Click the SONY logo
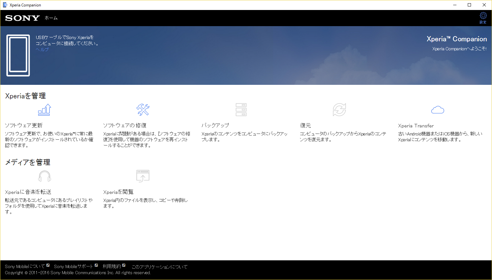This screenshot has width=492, height=280. pyautogui.click(x=22, y=18)
